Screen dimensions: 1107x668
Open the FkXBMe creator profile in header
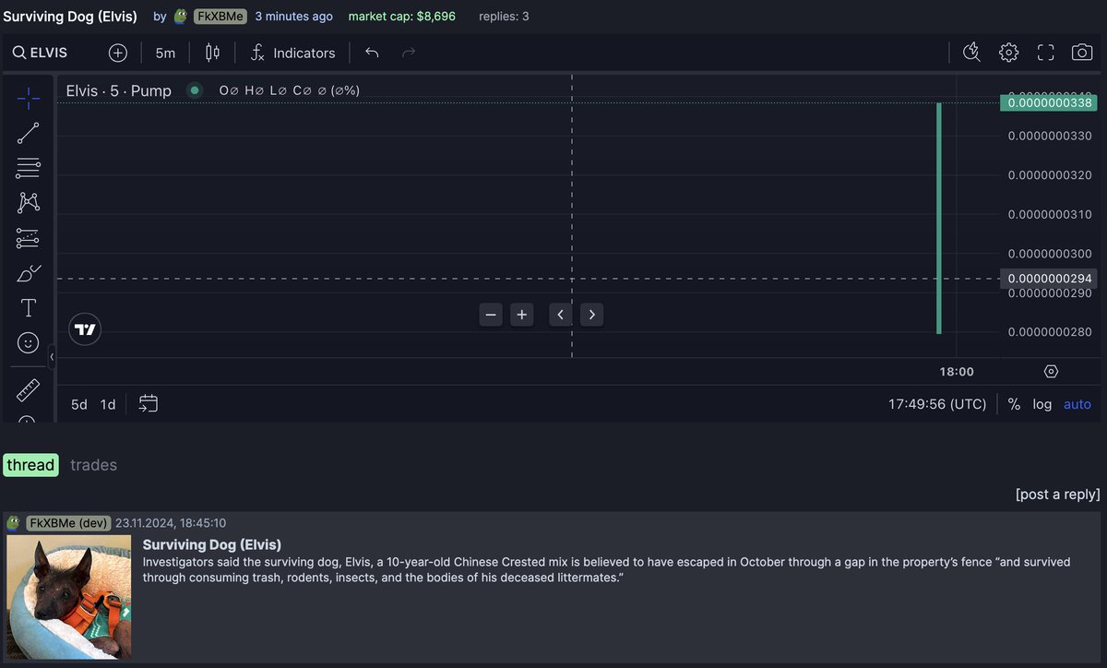click(220, 17)
